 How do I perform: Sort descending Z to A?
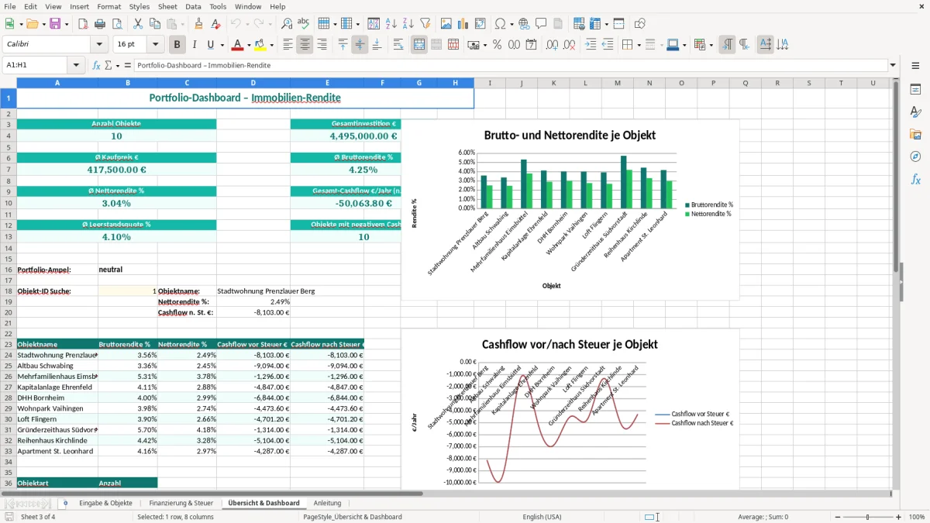408,24
